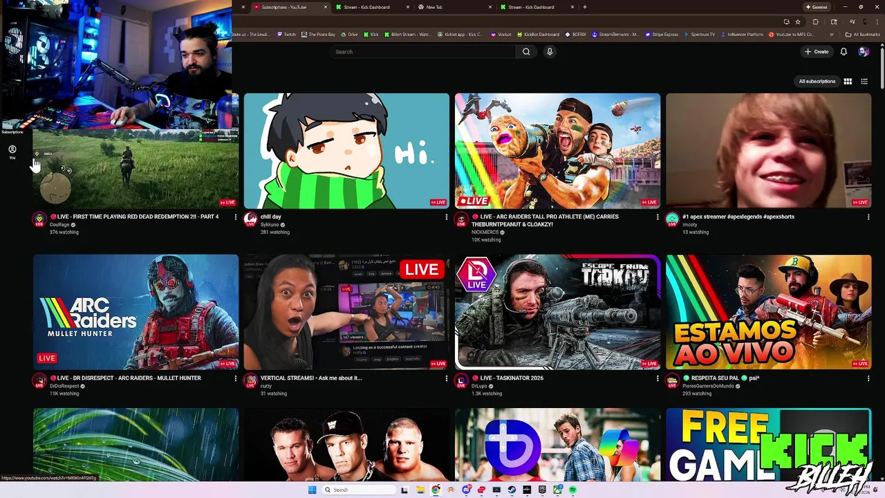Open three-dot menu for RESPEITA SEU PAI video
Screen dimensions: 885x498
coord(868,378)
